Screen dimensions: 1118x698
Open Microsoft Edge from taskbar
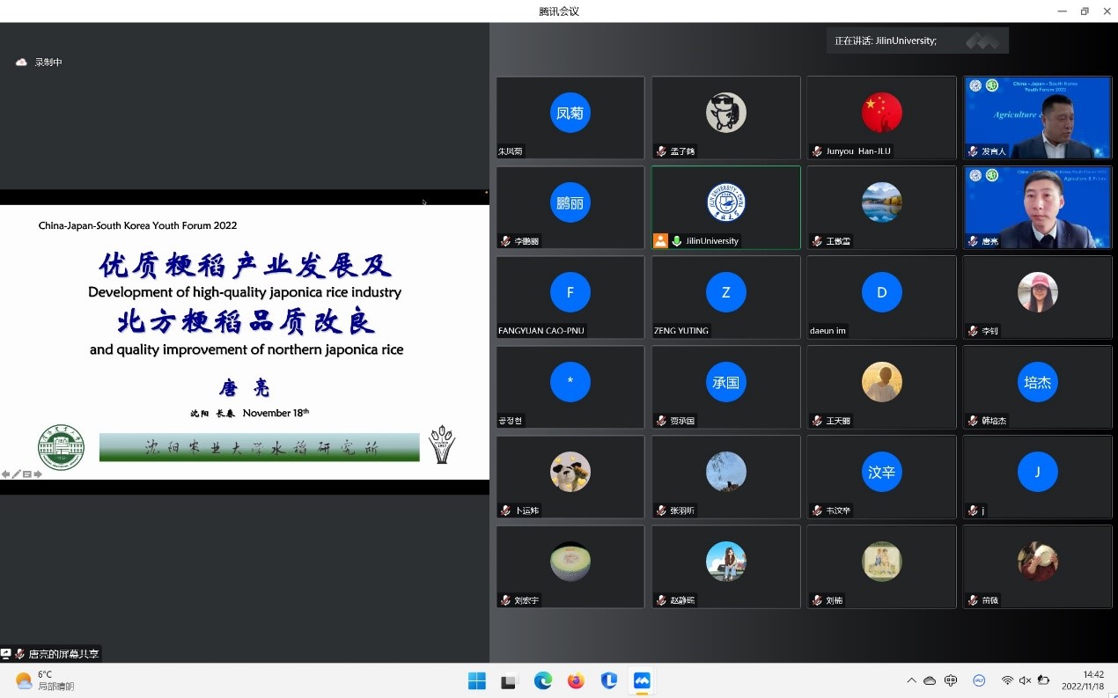pyautogui.click(x=543, y=680)
